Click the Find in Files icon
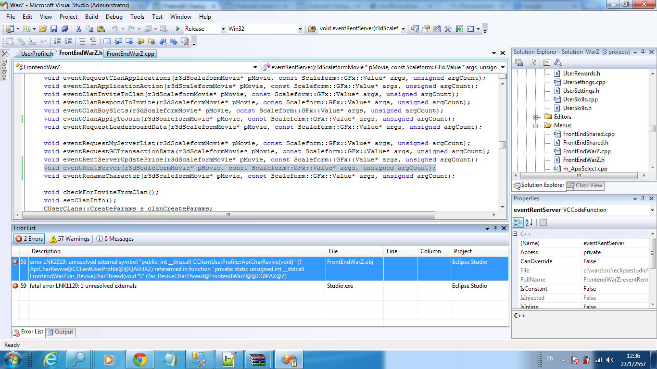Screen dimensions: 657x369 pos(312,29)
